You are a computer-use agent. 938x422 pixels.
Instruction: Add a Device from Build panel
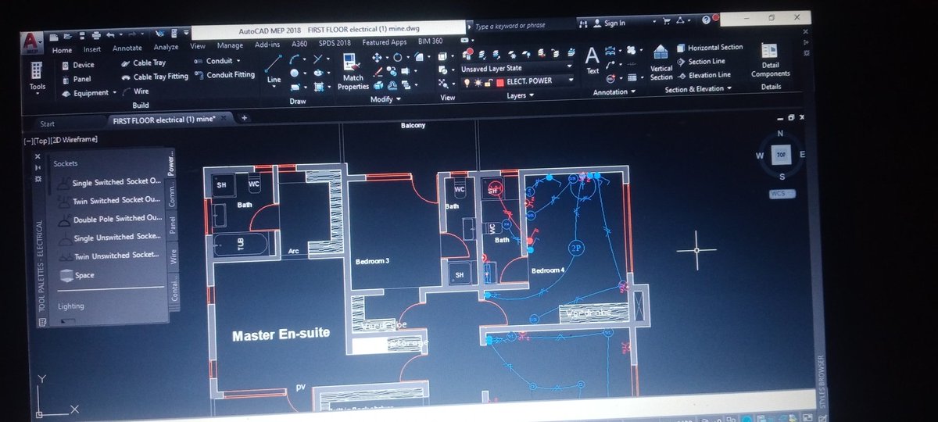(x=77, y=65)
